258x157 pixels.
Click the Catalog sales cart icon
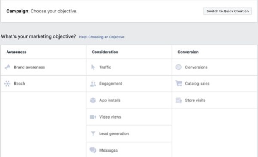(179, 83)
